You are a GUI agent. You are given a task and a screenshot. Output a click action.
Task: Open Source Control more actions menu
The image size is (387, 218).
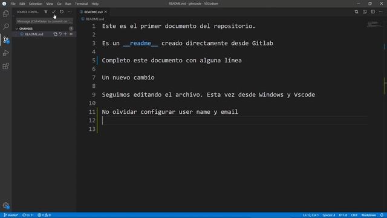coord(70,12)
